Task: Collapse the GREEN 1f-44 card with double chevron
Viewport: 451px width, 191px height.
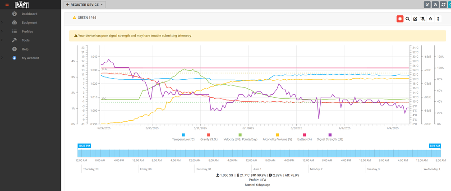Action: coord(430,19)
